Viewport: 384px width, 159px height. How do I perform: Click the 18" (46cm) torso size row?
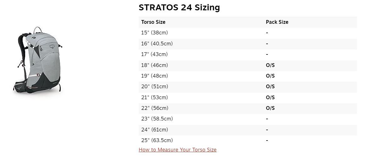(248, 65)
